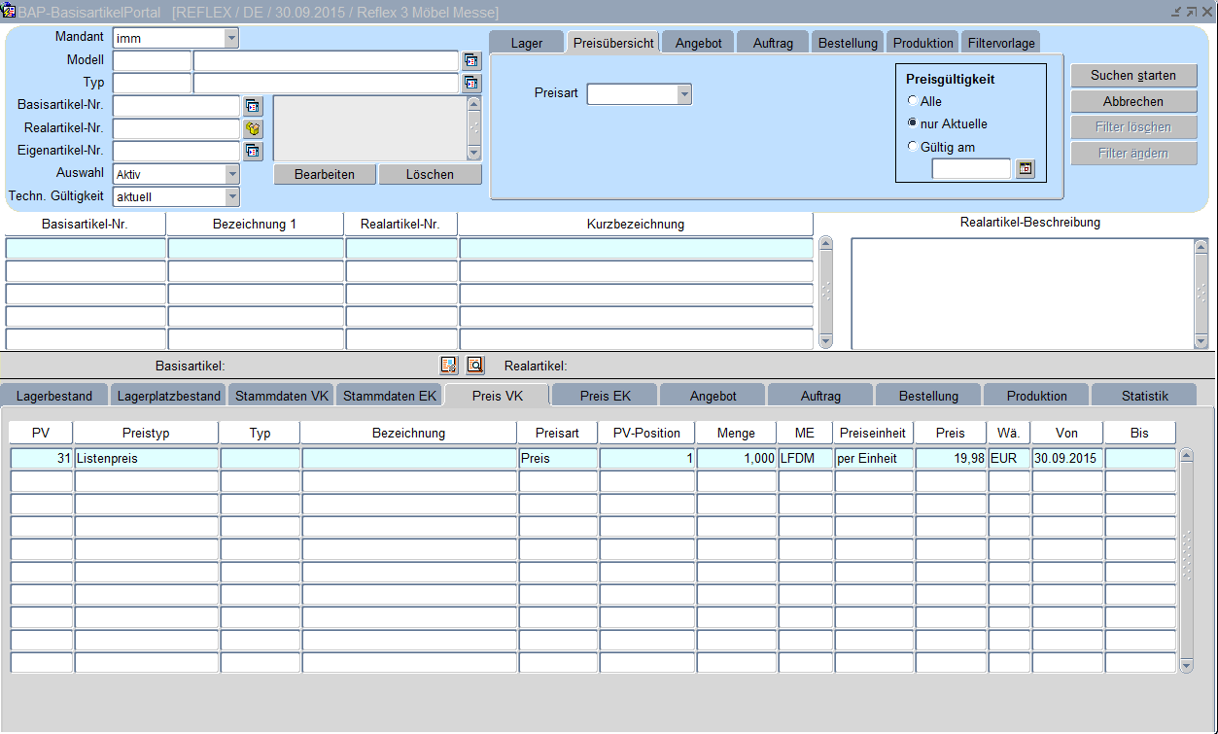Open calendar picker under Gültig am
Image resolution: width=1218 pixels, height=734 pixels.
[x=1025, y=169]
